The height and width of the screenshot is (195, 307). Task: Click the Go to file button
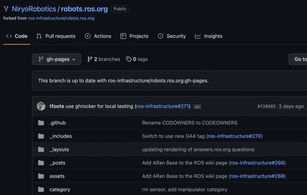coord(298,59)
